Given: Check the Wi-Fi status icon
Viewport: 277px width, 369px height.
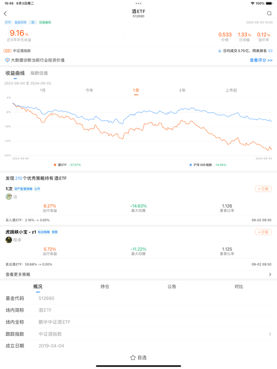Looking at the screenshot, I should [252, 3].
